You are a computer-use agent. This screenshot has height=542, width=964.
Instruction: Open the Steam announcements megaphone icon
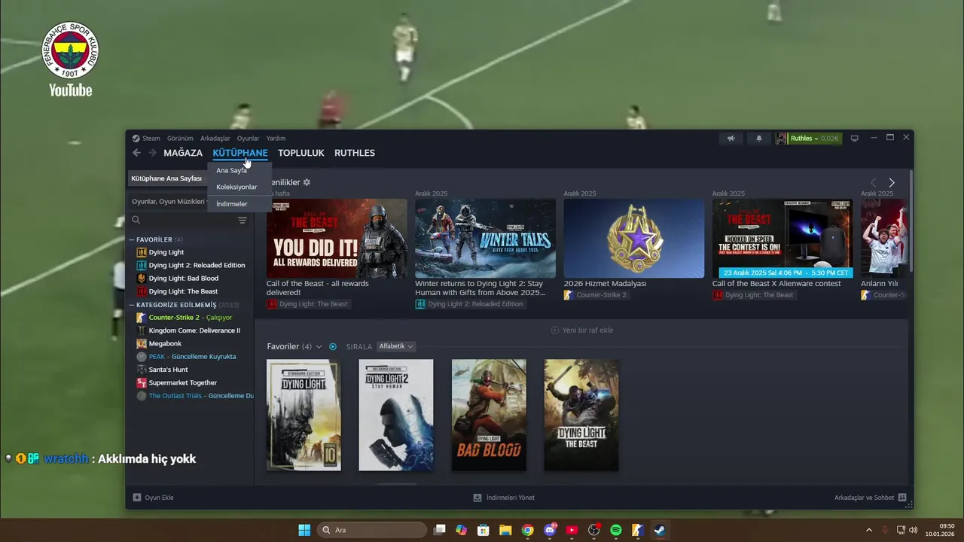[731, 139]
